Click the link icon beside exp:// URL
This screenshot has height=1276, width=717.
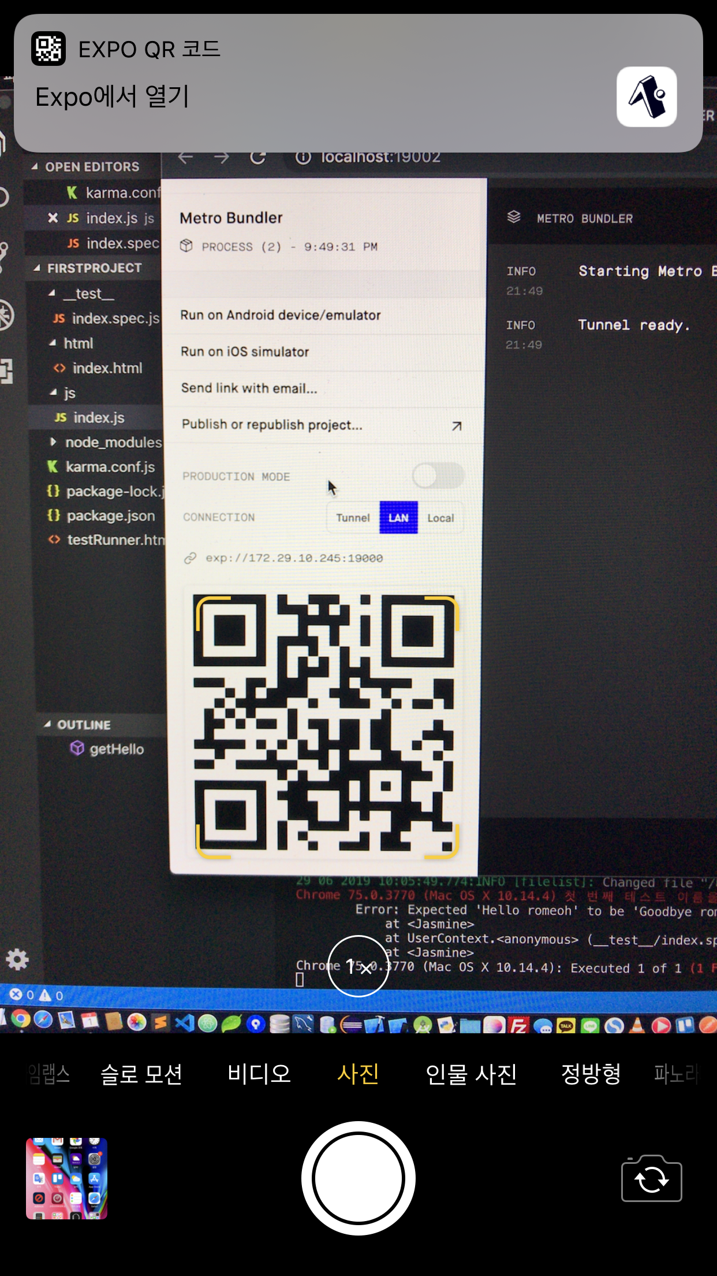click(x=190, y=558)
